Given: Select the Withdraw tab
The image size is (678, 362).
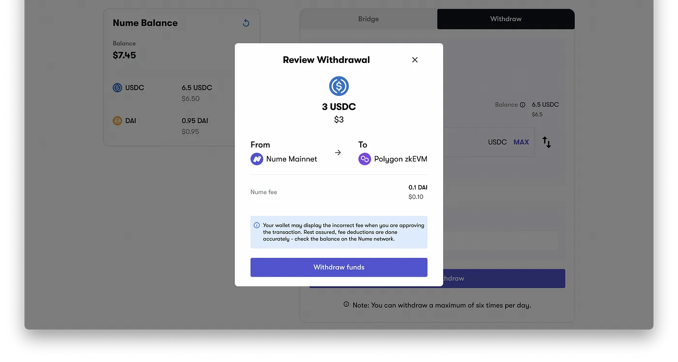Looking at the screenshot, I should click(x=506, y=19).
